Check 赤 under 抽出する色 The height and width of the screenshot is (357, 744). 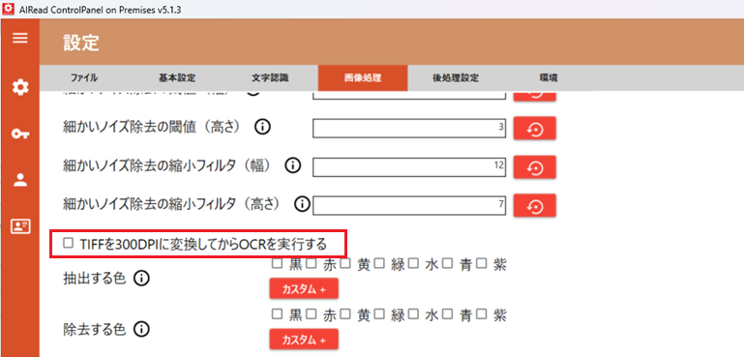311,263
